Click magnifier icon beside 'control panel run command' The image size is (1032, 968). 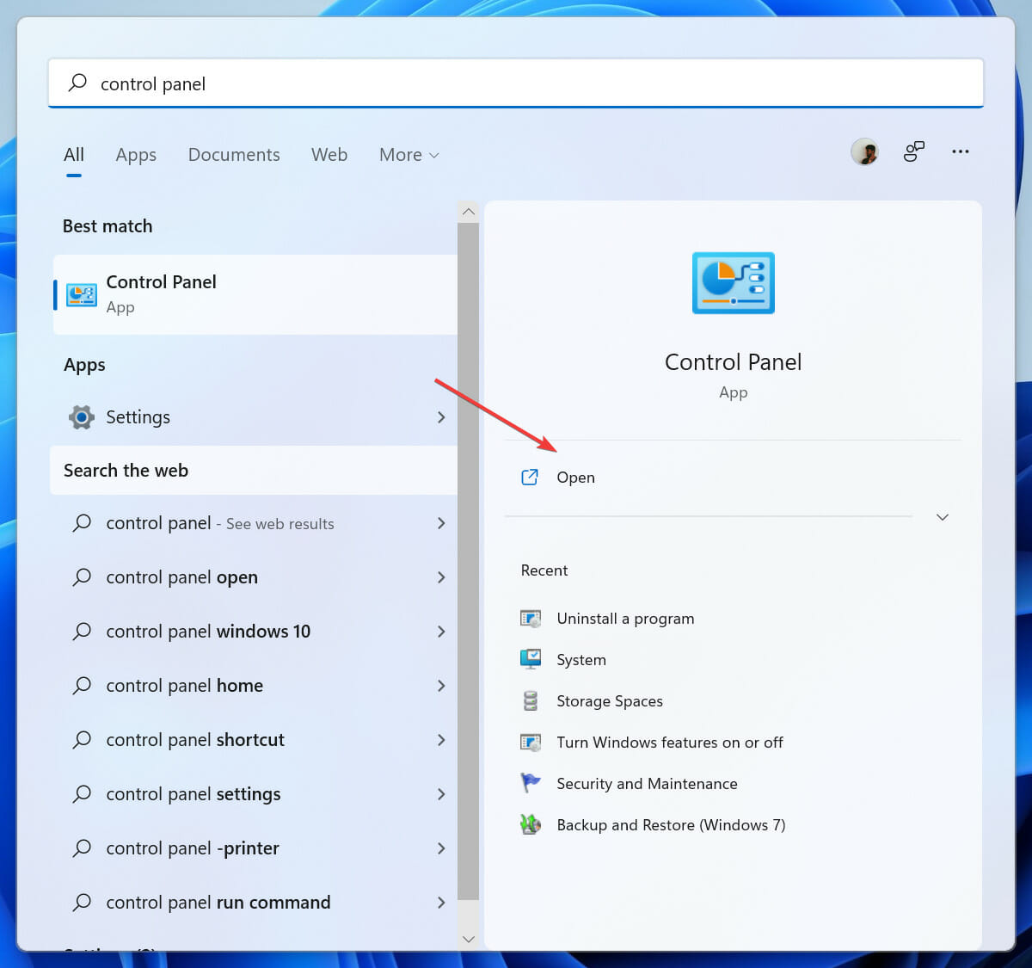[82, 902]
